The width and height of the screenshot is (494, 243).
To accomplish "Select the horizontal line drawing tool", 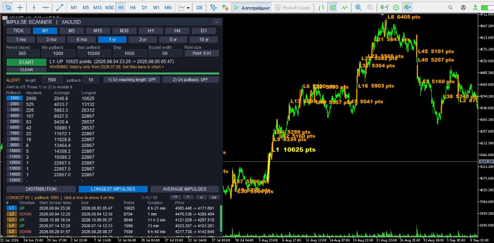I will (x=46, y=7).
